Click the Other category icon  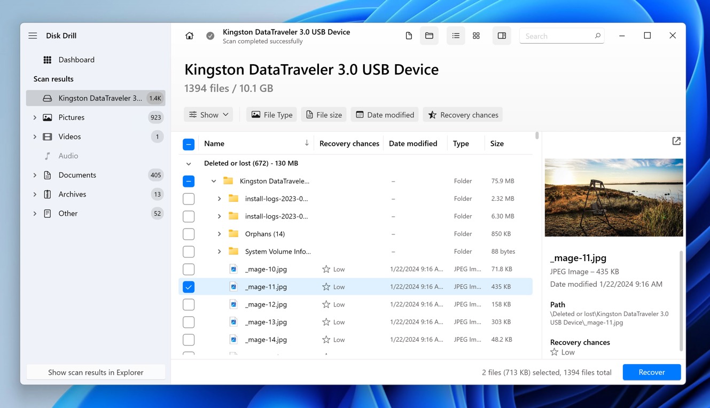pos(48,214)
